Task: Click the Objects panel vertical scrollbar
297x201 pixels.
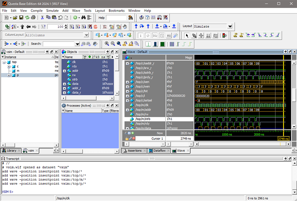Action: [x=117, y=75]
